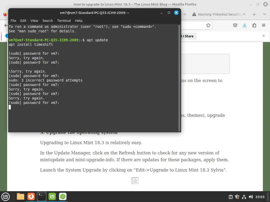Go back with the Firefox back arrow
Screen dimensions: 270x202
coord(6,26)
